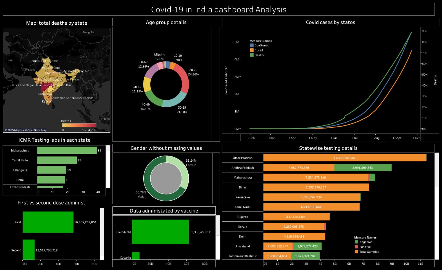Select the Second dose bar
This screenshot has height=270, width=442.
pyautogui.click(x=29, y=250)
